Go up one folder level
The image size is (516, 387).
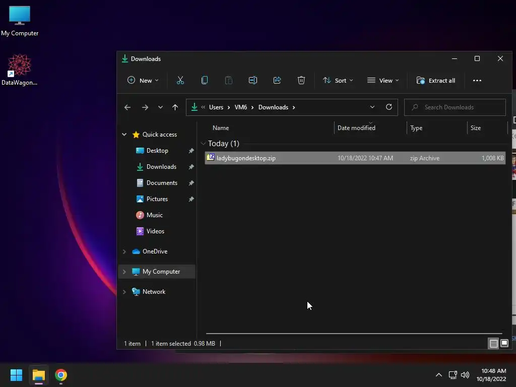[175, 107]
